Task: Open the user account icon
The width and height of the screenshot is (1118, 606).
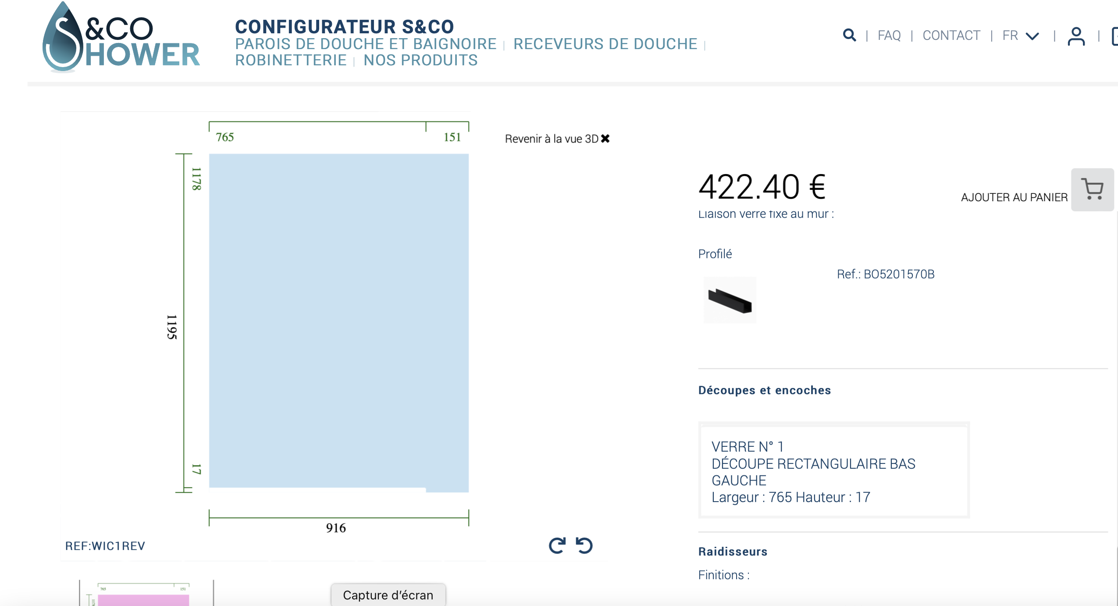Action: point(1076,36)
